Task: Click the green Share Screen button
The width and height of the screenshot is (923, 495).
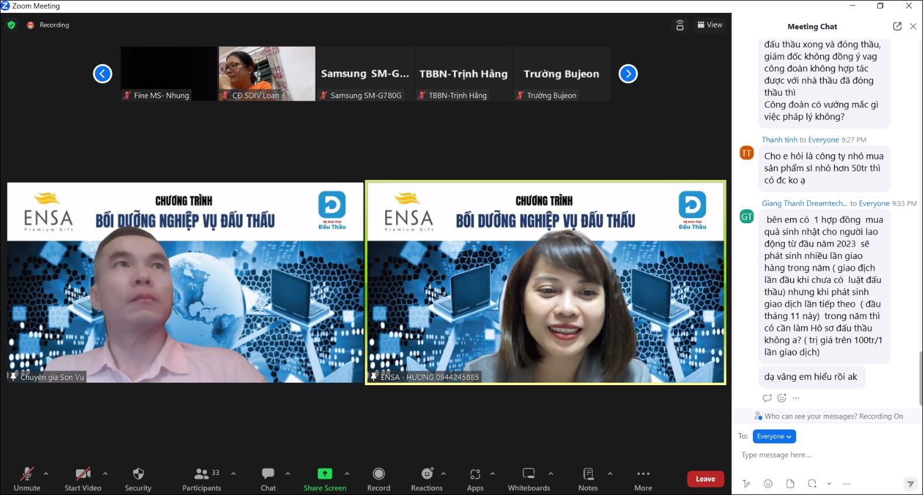Action: pos(325,479)
